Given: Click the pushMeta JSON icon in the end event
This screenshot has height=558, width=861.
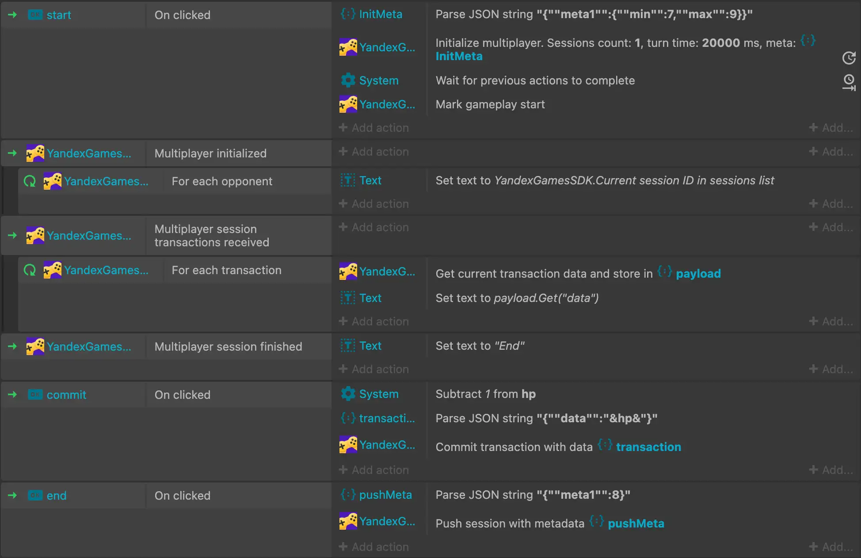Looking at the screenshot, I should [348, 495].
